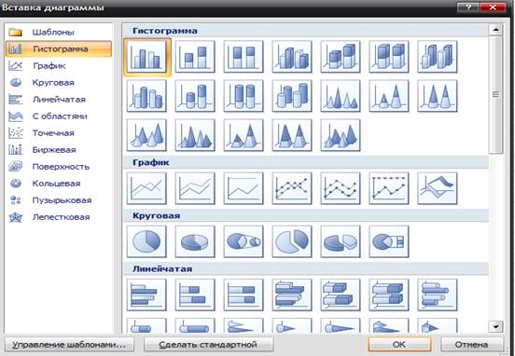Select the clustered cone chart

tap(341, 96)
